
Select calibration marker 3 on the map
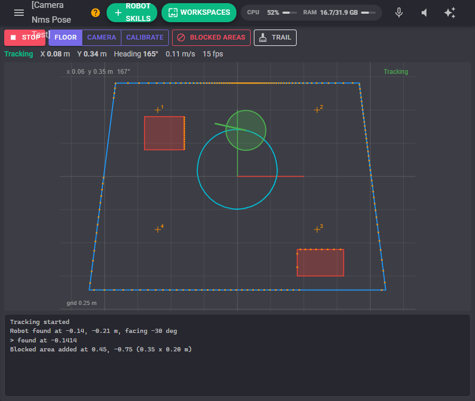tap(317, 230)
